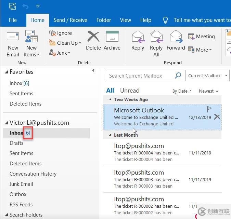Flag the Microsoft Outlook message
Screen dimensions: 231x219
coord(209,109)
